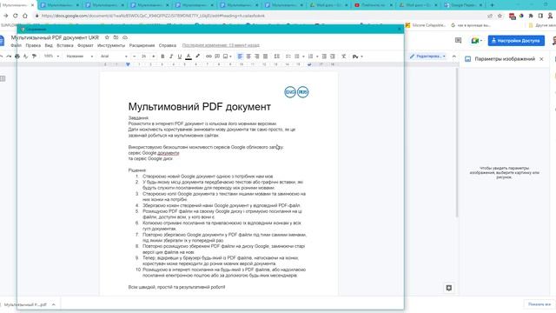Open the paragraph style dropdown
Image resolution: width=556 pixels, height=313 pixels.
pos(80,56)
